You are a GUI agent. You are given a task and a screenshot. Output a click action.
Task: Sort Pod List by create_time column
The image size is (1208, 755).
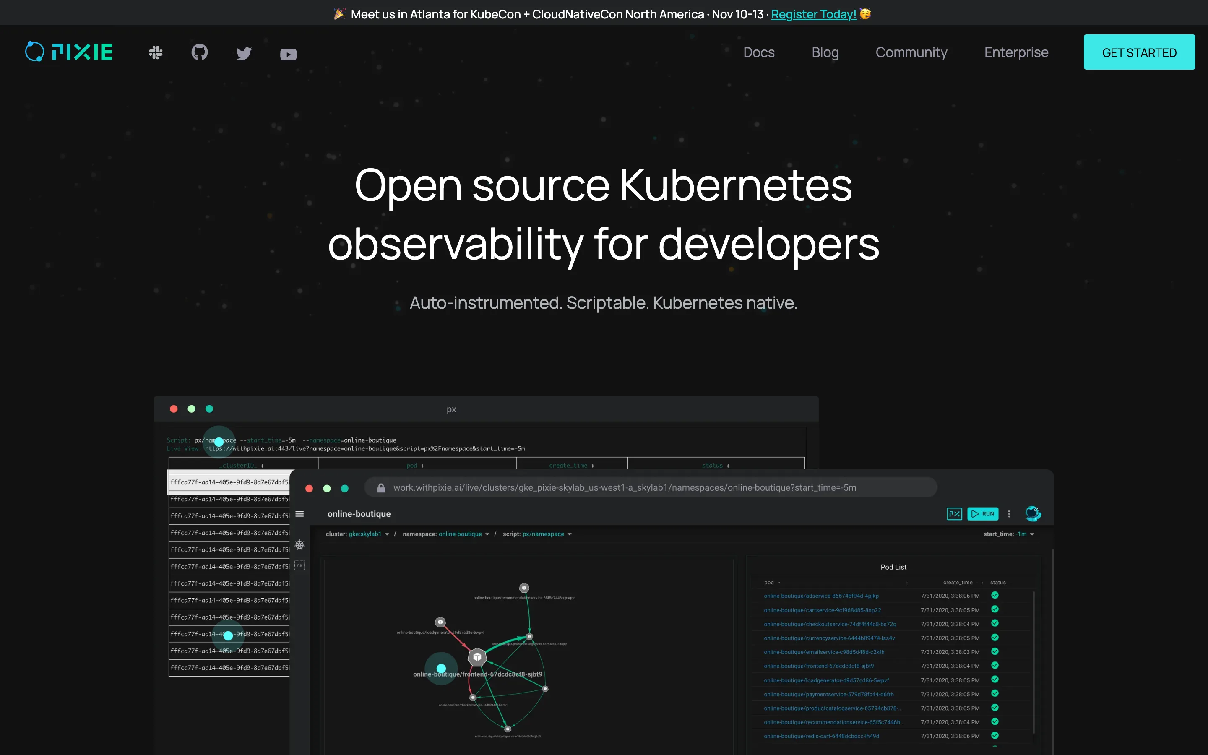(958, 582)
